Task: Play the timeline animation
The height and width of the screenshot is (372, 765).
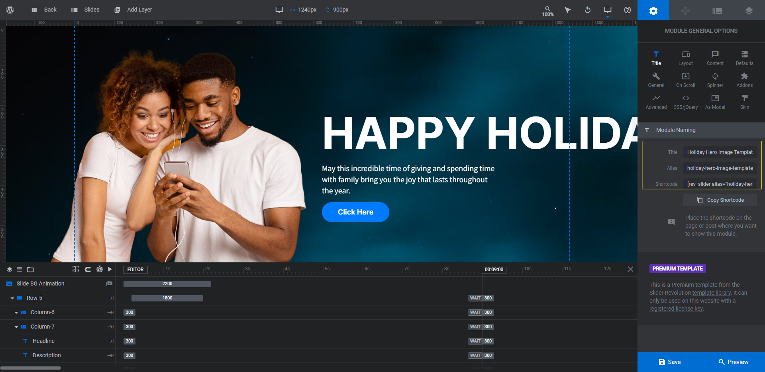Action: point(110,270)
